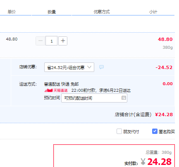The image size is (179, 167).
Task: Click the 可预约配送时间 input field
Action: 94,98
